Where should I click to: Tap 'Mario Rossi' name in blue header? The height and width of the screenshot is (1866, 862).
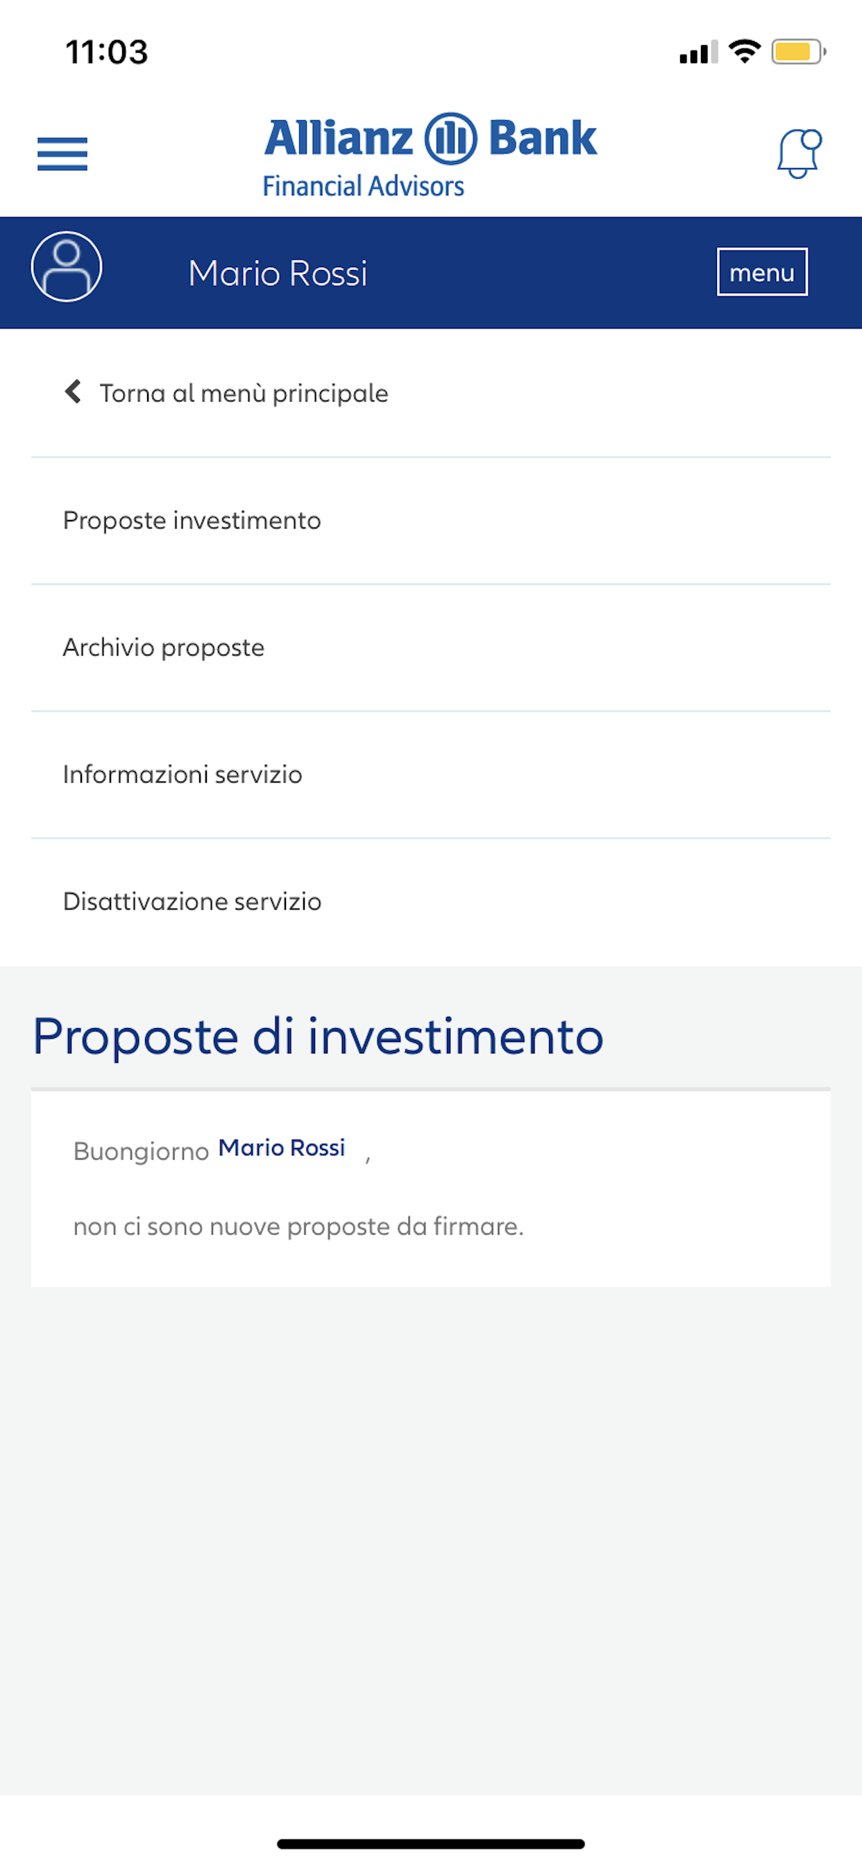278,273
